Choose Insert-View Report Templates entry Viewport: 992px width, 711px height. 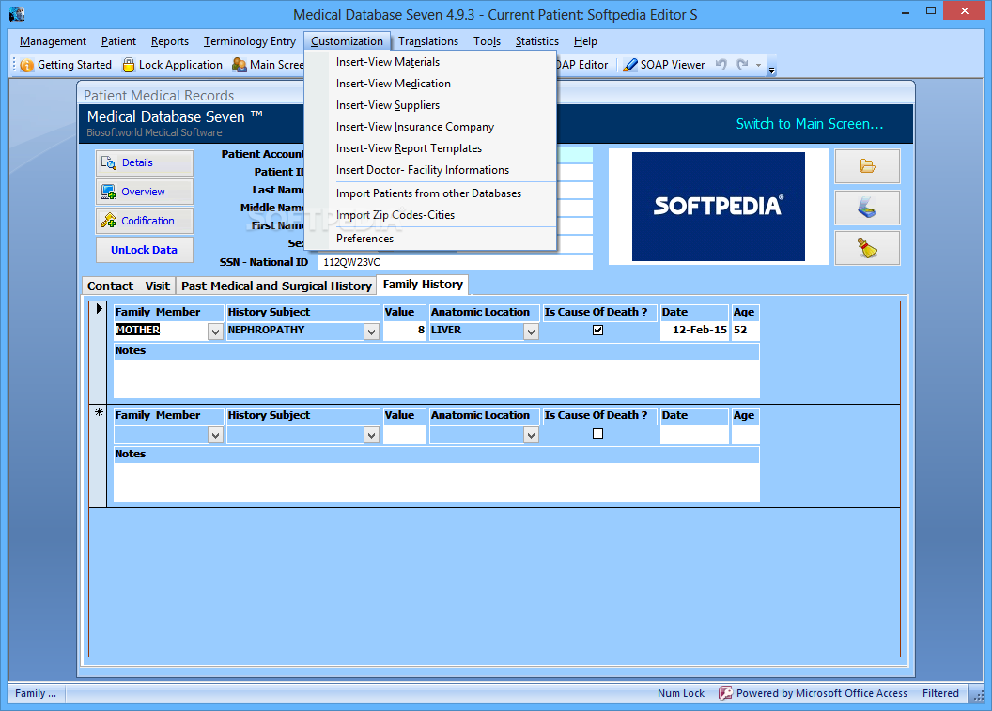tap(430, 148)
